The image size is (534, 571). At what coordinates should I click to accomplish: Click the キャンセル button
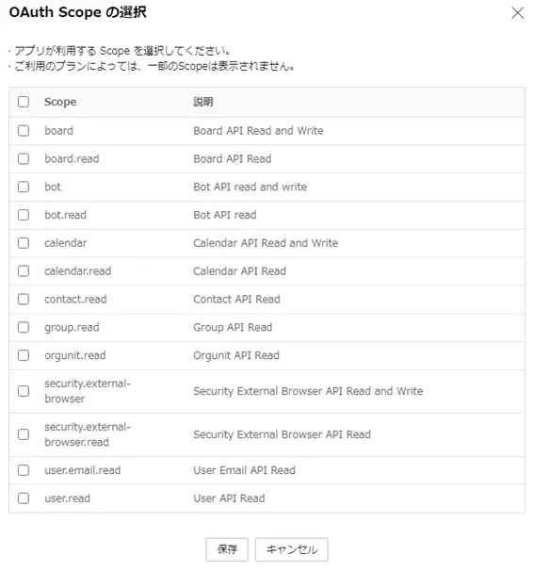coord(292,549)
